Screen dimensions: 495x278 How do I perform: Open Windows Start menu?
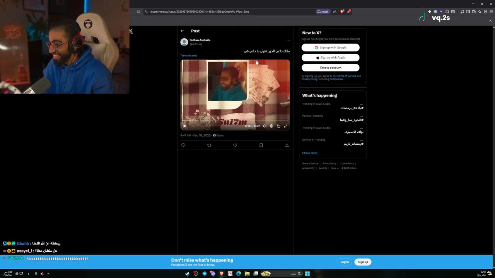pyautogui.click(x=307, y=274)
